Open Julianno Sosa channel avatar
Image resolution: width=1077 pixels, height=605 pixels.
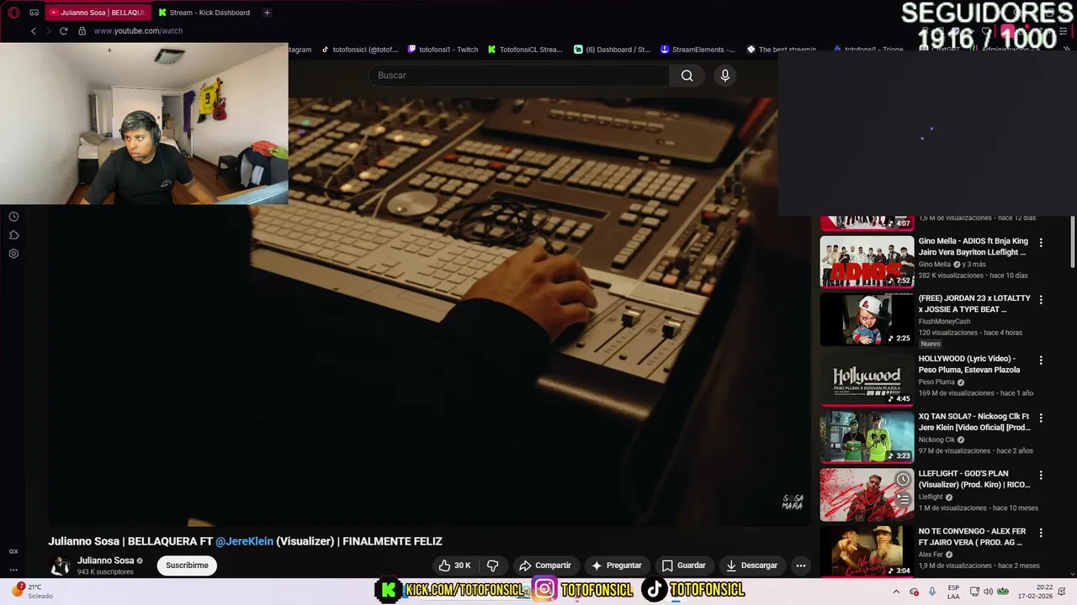(x=60, y=566)
